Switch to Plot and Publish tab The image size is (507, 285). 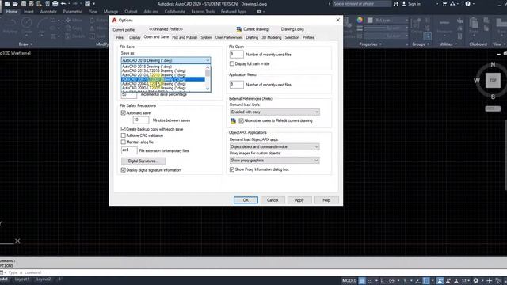point(185,37)
